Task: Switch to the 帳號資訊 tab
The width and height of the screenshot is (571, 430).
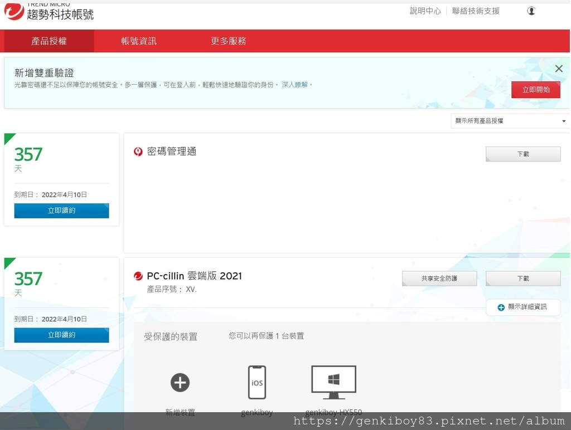Action: pyautogui.click(x=139, y=41)
